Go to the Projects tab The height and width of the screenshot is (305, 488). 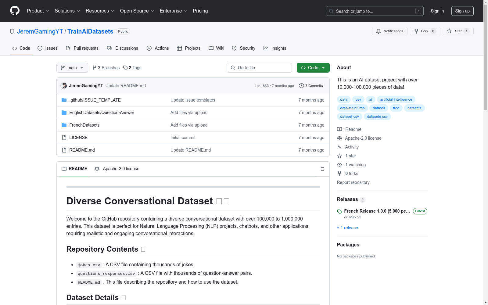[x=189, y=48]
